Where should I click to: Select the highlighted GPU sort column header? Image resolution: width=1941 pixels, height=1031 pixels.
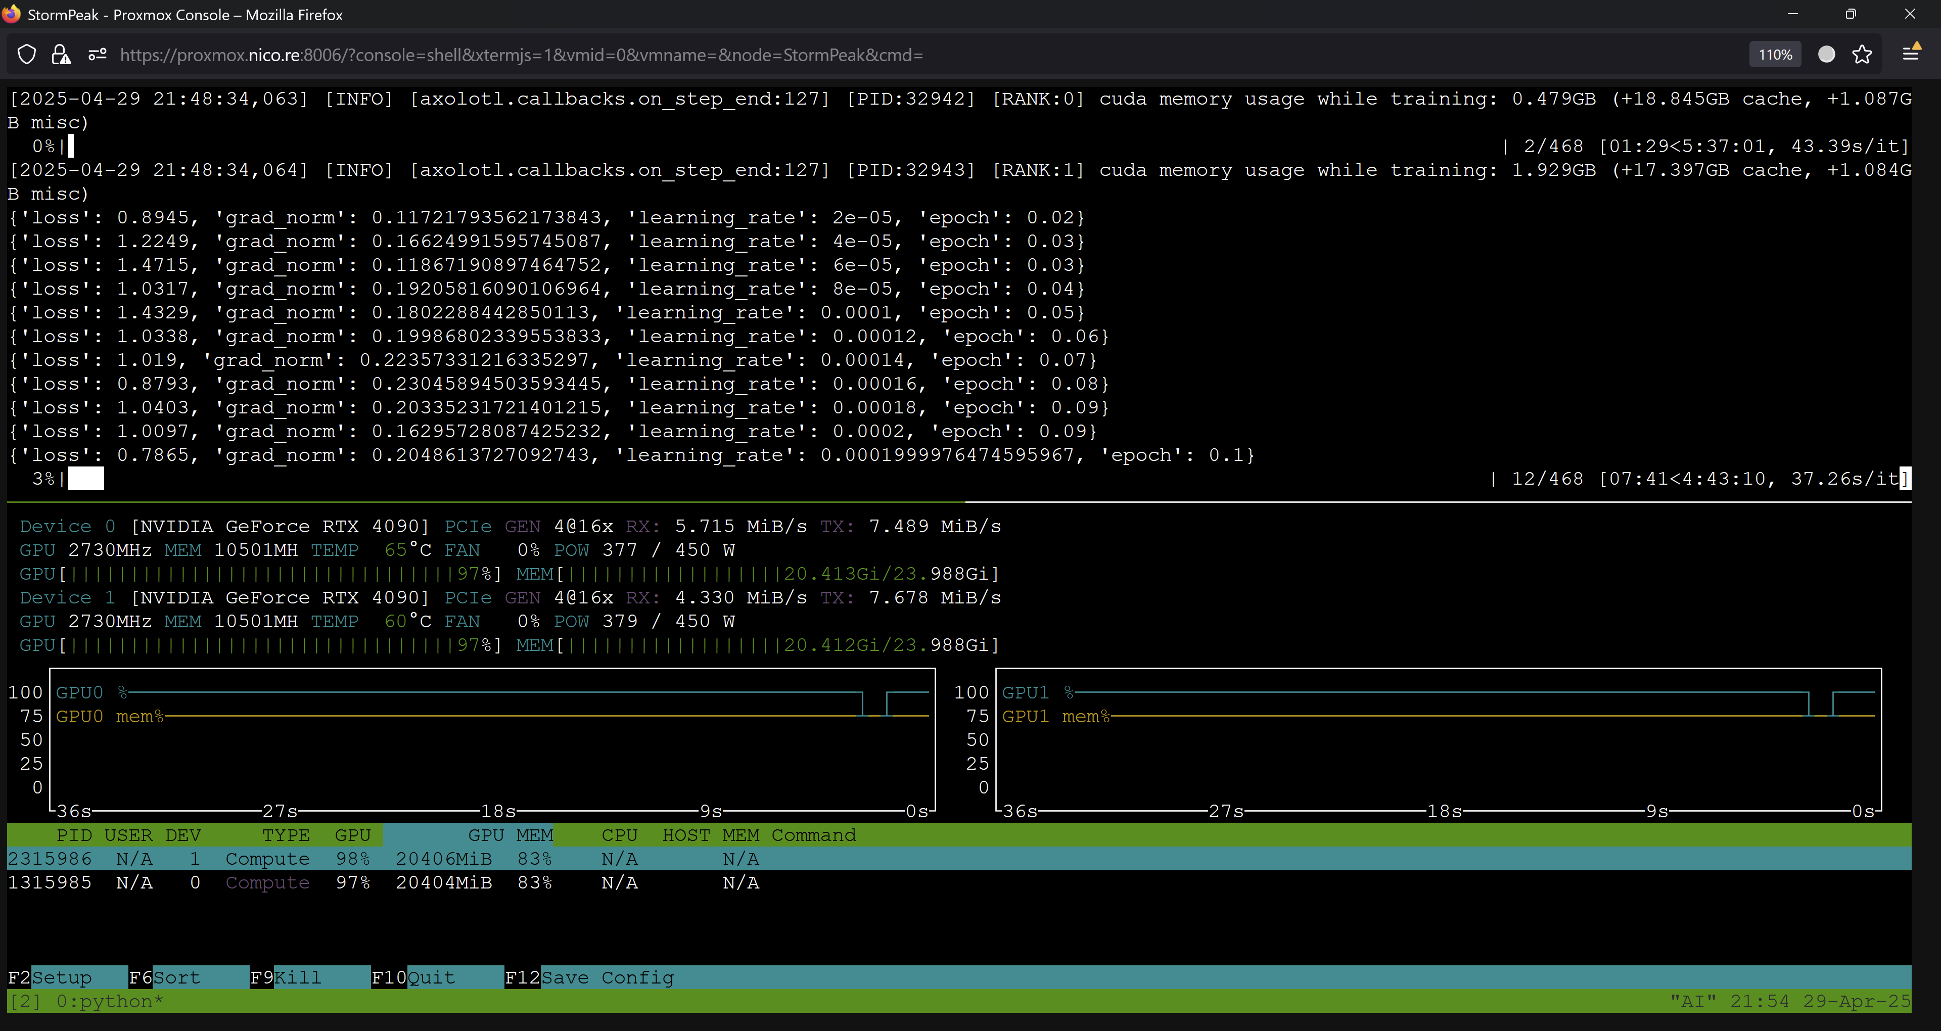353,835
